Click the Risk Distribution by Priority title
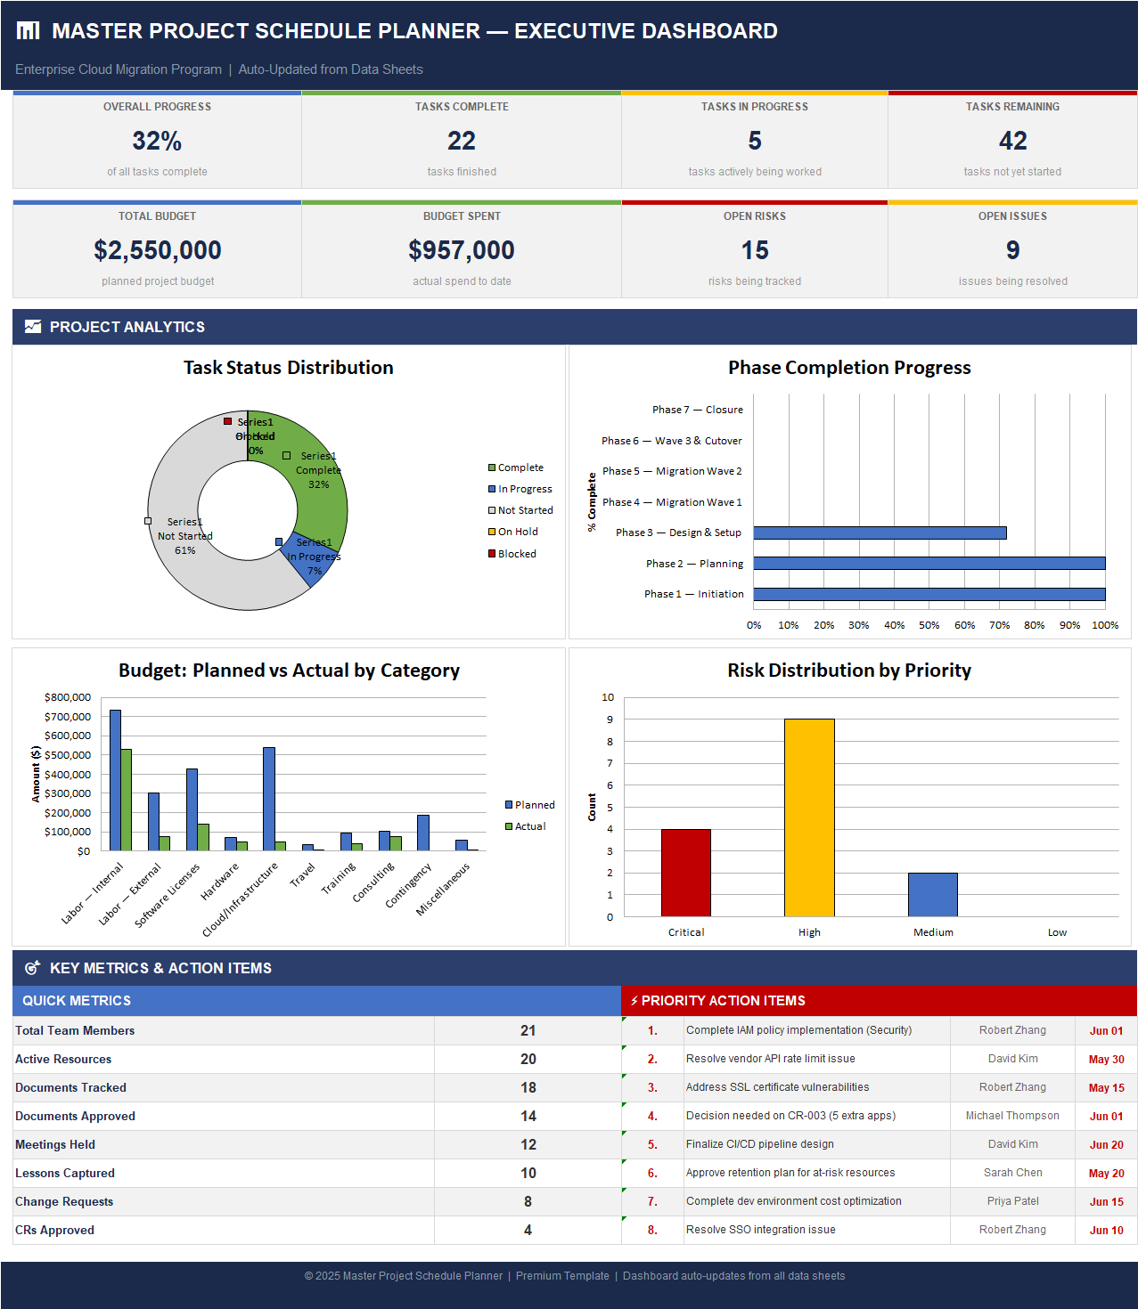The image size is (1138, 1309). click(x=849, y=671)
